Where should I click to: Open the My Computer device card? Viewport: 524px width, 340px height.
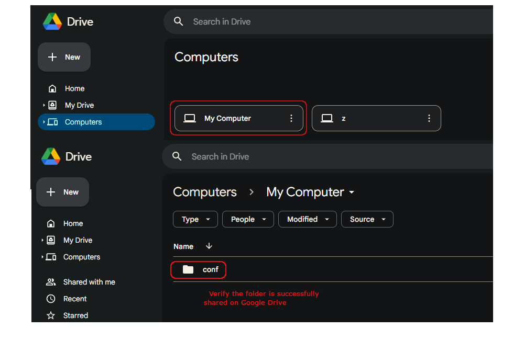click(239, 118)
